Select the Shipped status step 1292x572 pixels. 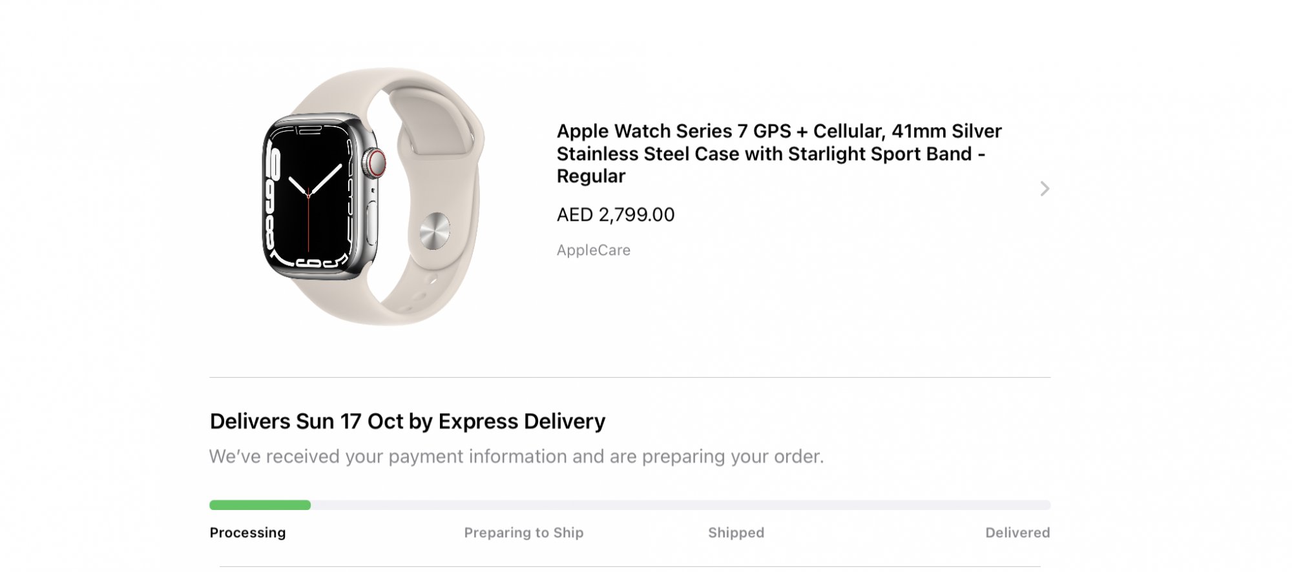(736, 533)
